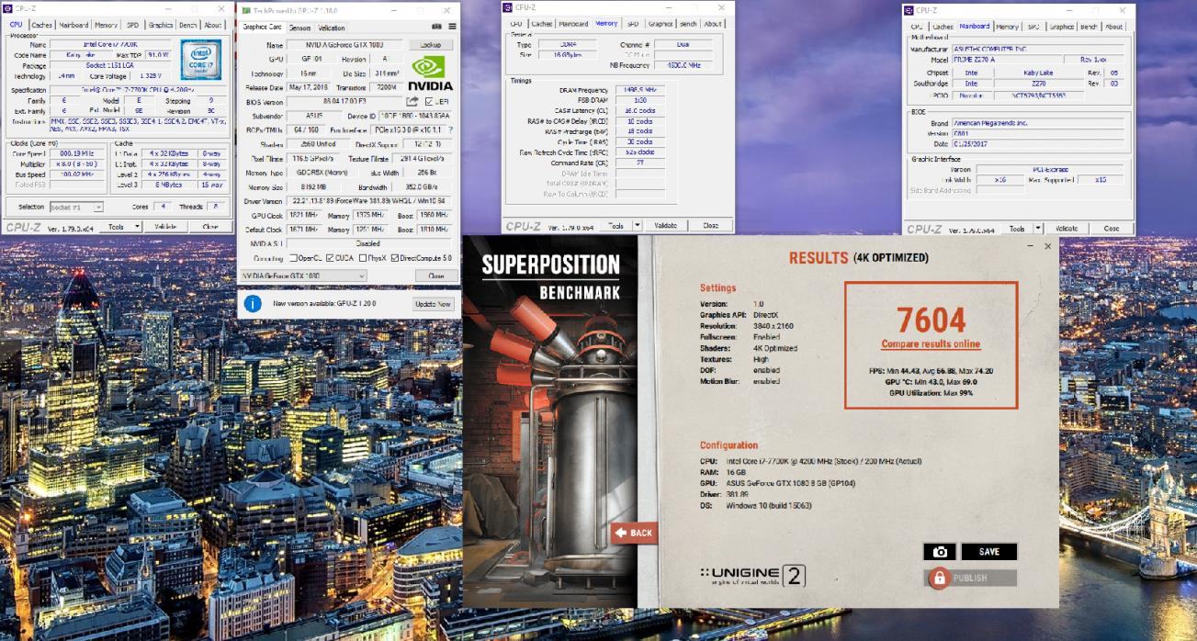Screen dimensions: 1197x641
Task: Click the DRAM Frequency value field
Action: point(640,90)
